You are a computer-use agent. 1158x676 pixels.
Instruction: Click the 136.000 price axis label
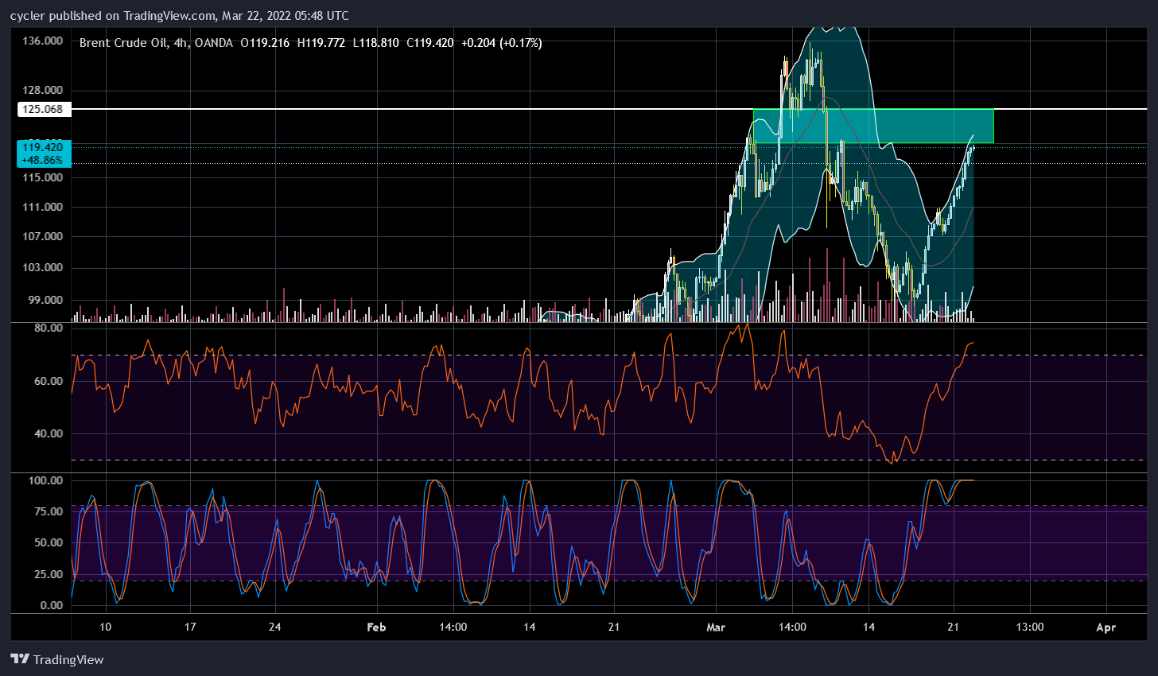point(42,41)
